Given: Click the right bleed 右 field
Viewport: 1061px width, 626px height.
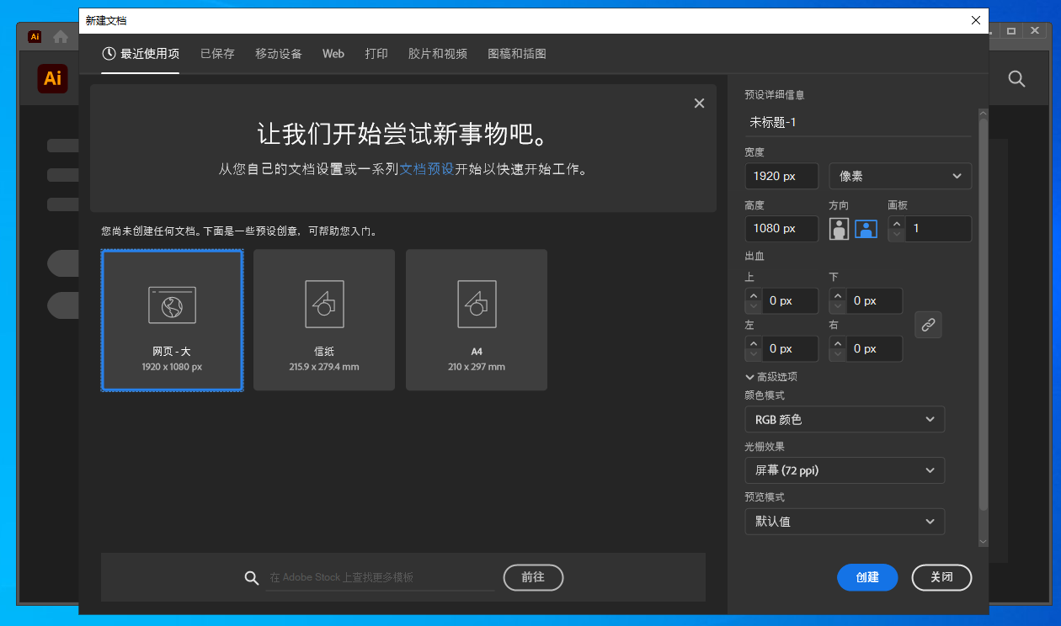Looking at the screenshot, I should 874,348.
